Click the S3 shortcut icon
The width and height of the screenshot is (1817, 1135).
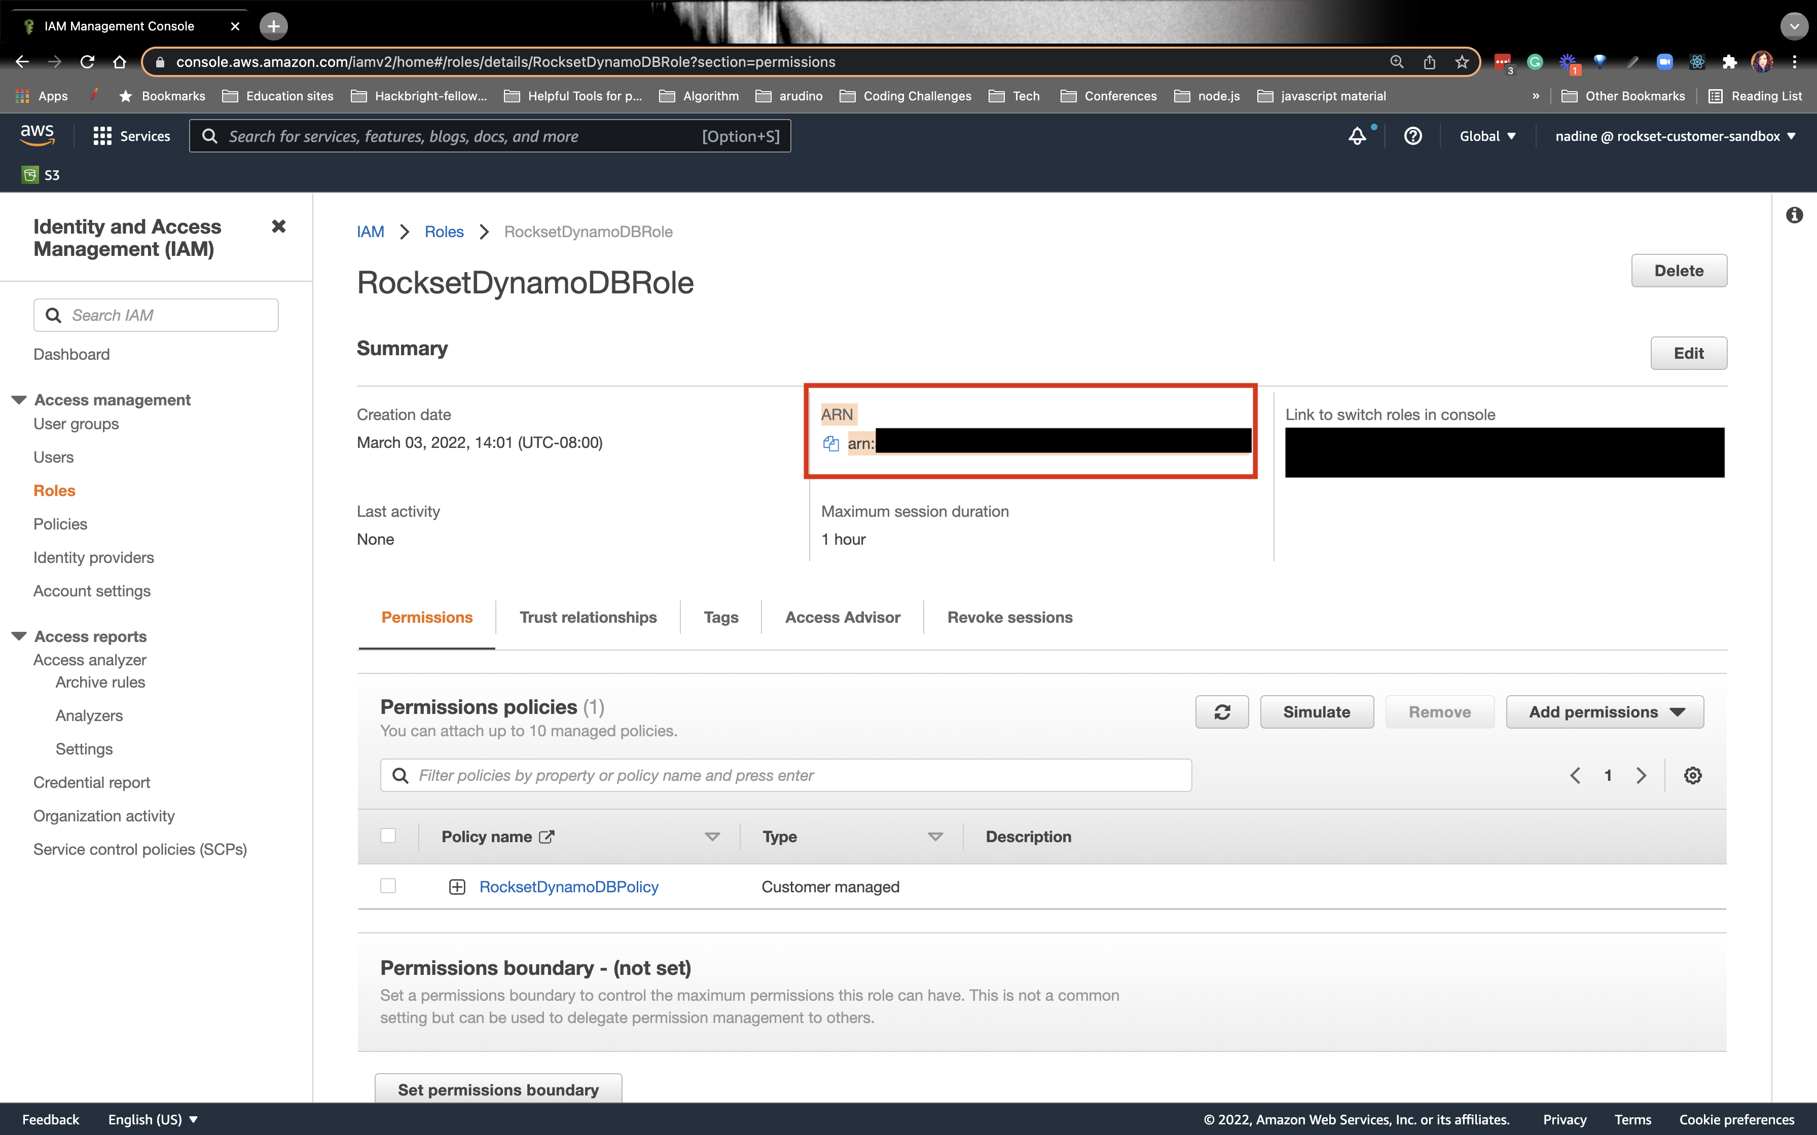click(30, 175)
